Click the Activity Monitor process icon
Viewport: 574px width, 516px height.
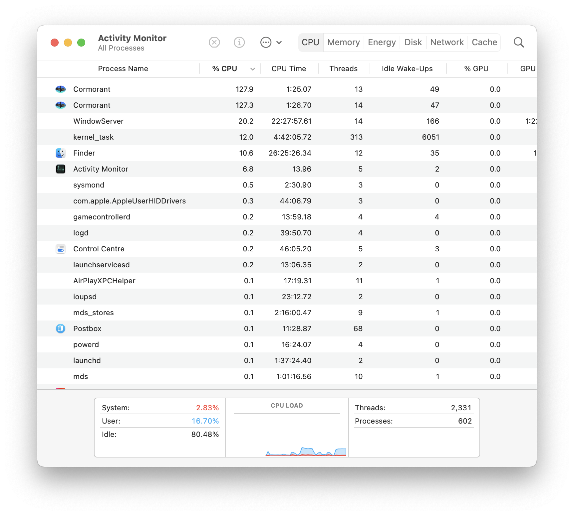click(61, 169)
